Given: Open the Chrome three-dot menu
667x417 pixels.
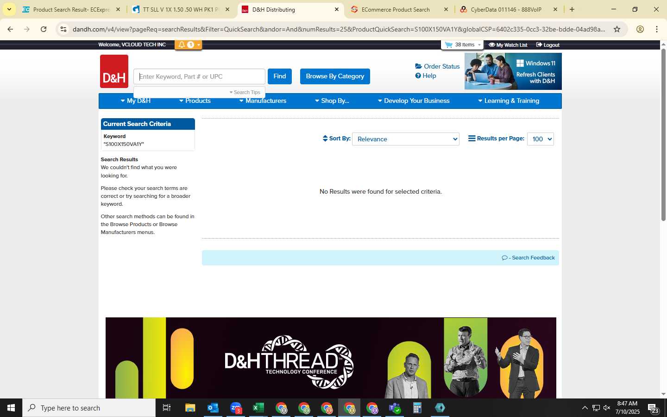Looking at the screenshot, I should pos(657,29).
